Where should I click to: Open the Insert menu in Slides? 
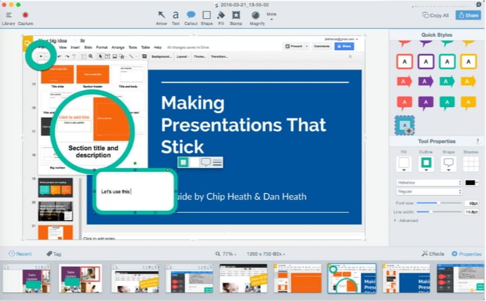(x=75, y=48)
